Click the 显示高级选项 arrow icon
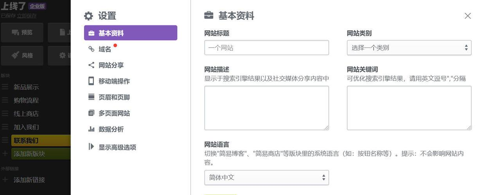 click(x=91, y=147)
